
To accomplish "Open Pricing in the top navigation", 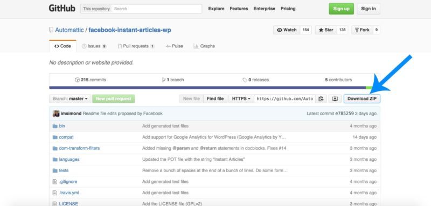I will 288,9.
